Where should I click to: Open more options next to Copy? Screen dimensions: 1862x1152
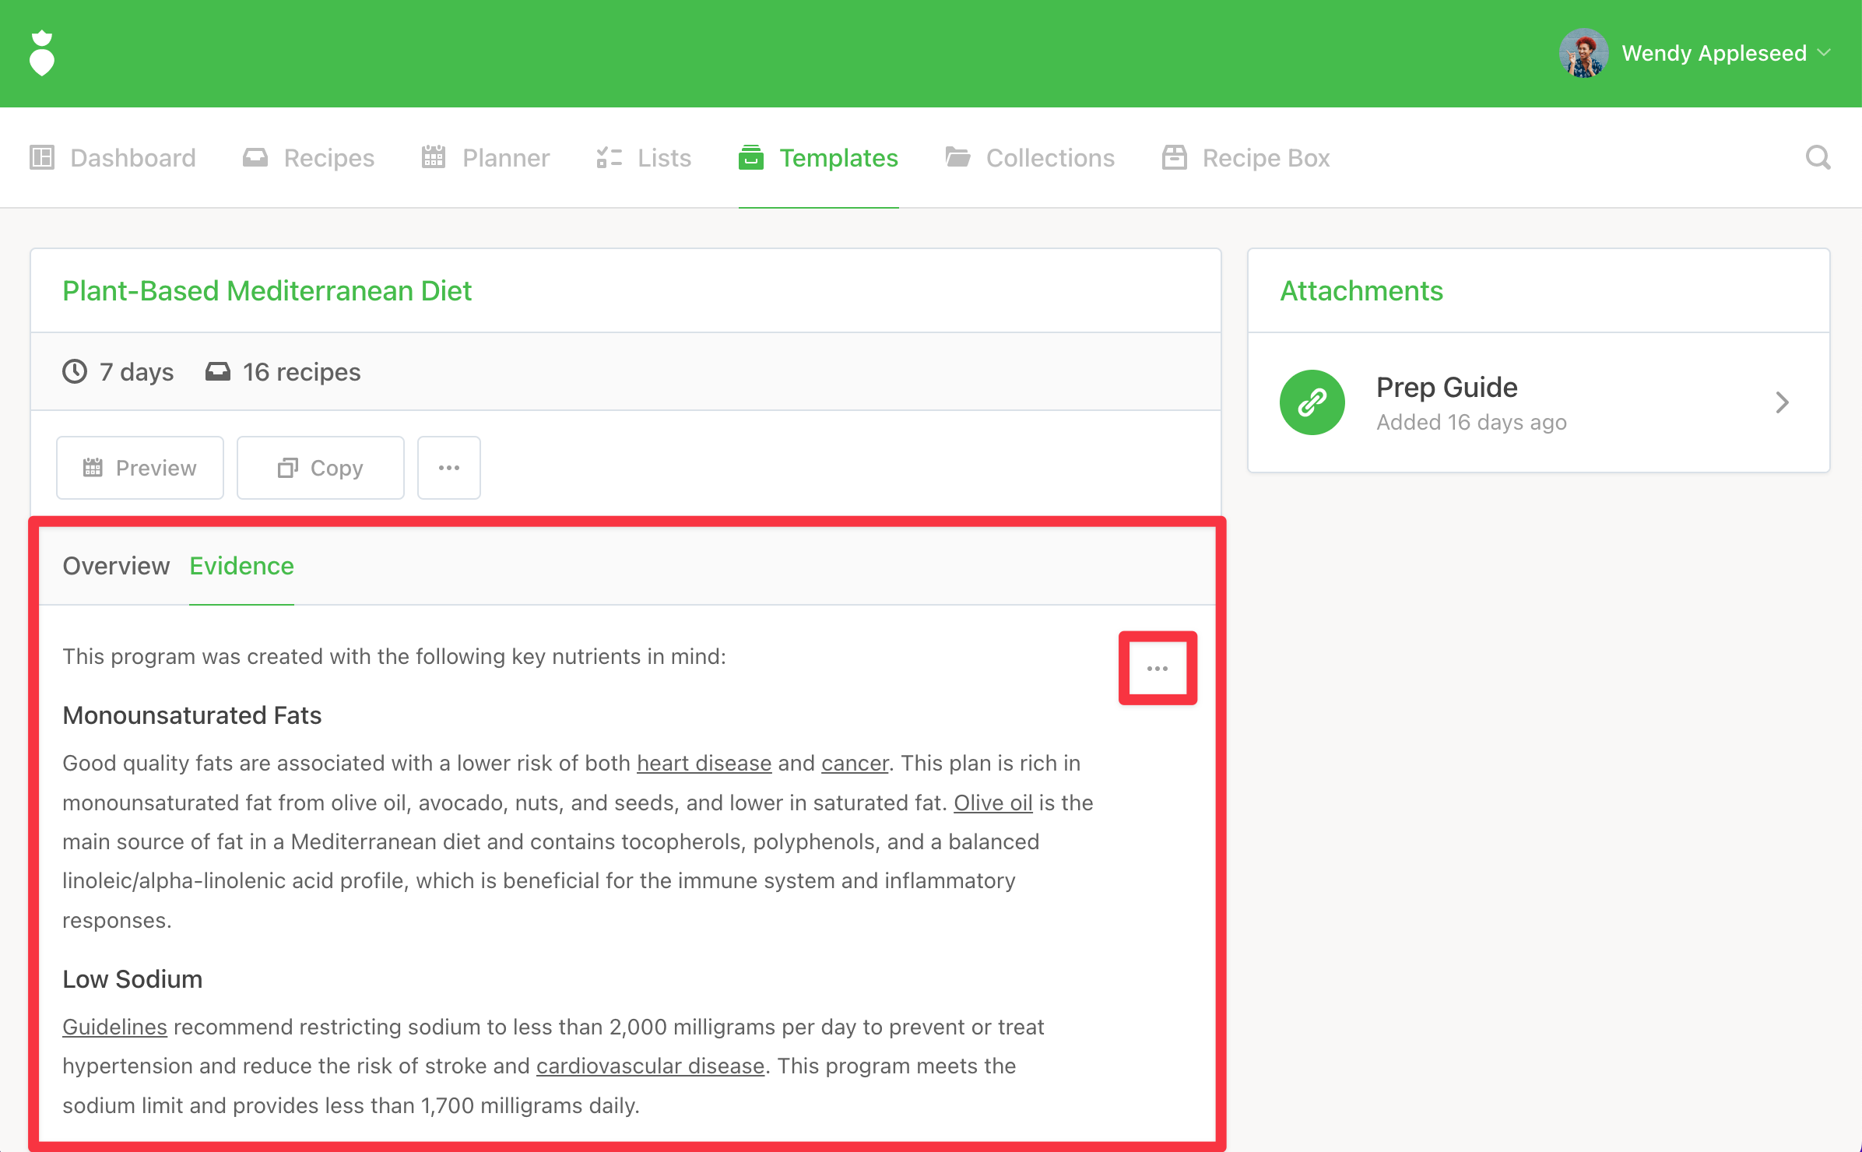pos(449,468)
